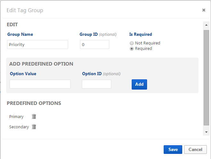The height and width of the screenshot is (159, 211).
Task: Close the Edit Tag Group dialog
Action: (x=204, y=10)
